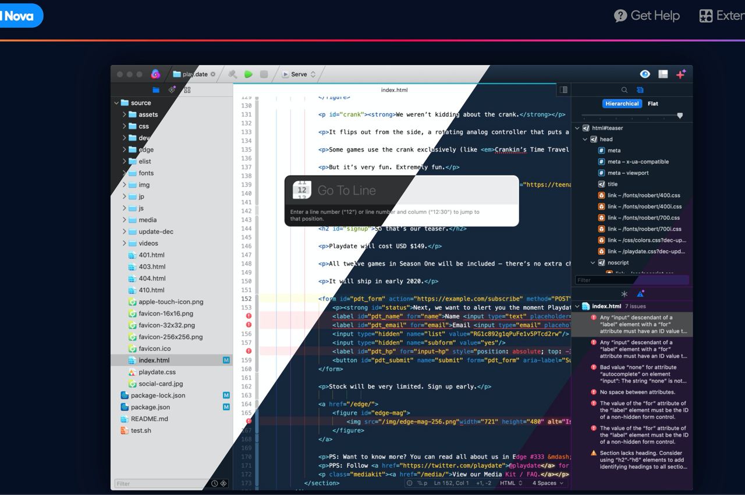The image size is (745, 495).
Task: Click the asterisk icon above issues list
Action: 625,294
